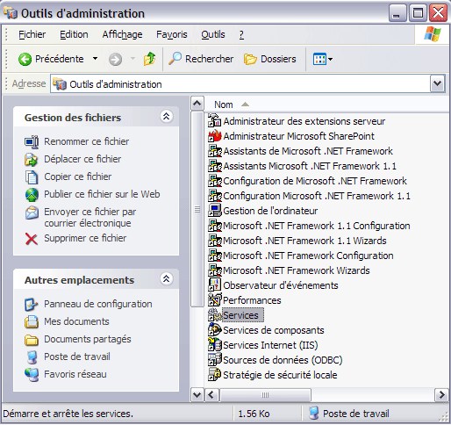This screenshot has height=425, width=451.
Task: Select the Stratégie de sécurité locale icon
Action: point(215,375)
